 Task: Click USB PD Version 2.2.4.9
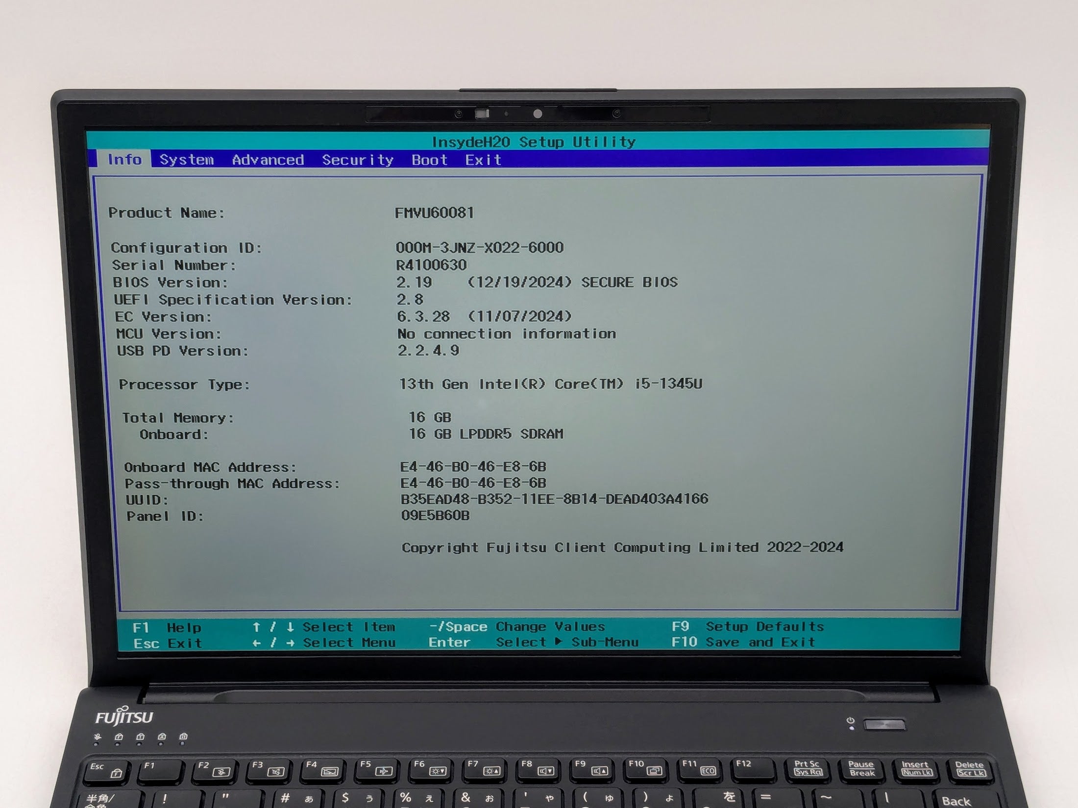pyautogui.click(x=428, y=350)
